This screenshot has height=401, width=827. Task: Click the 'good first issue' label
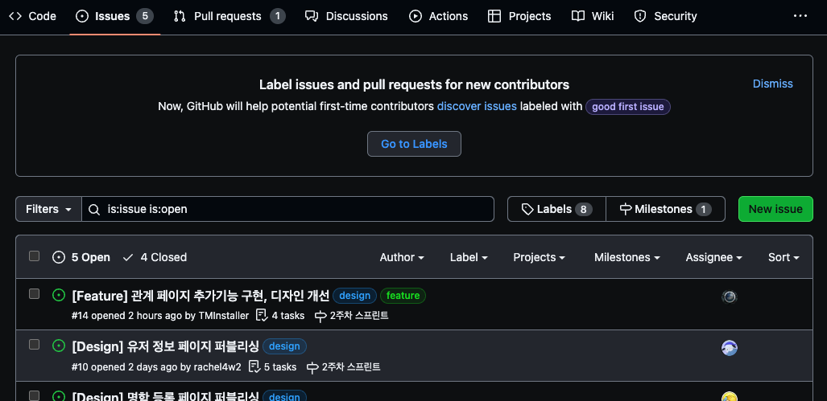(x=627, y=107)
